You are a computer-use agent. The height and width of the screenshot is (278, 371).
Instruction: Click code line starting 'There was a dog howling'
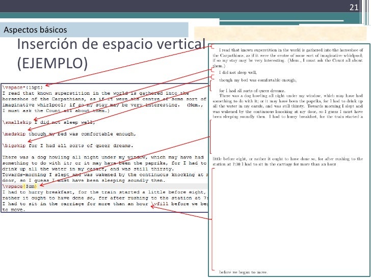click(103, 157)
